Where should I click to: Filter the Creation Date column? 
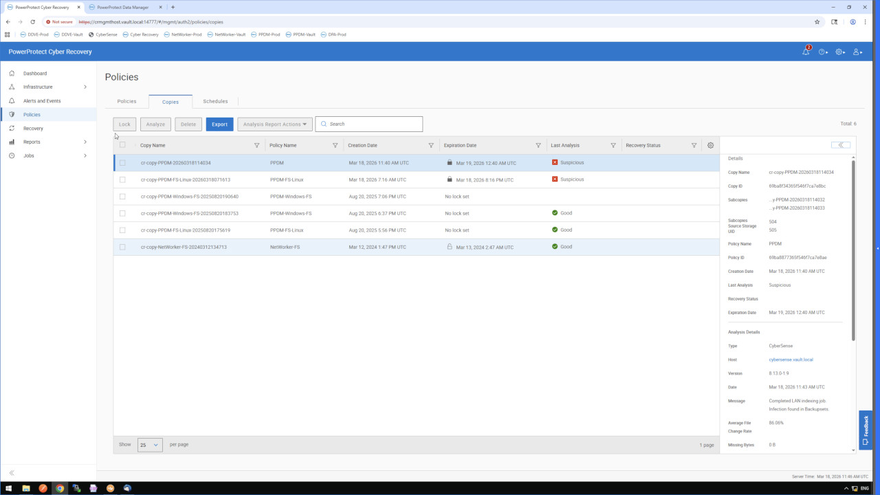(431, 146)
